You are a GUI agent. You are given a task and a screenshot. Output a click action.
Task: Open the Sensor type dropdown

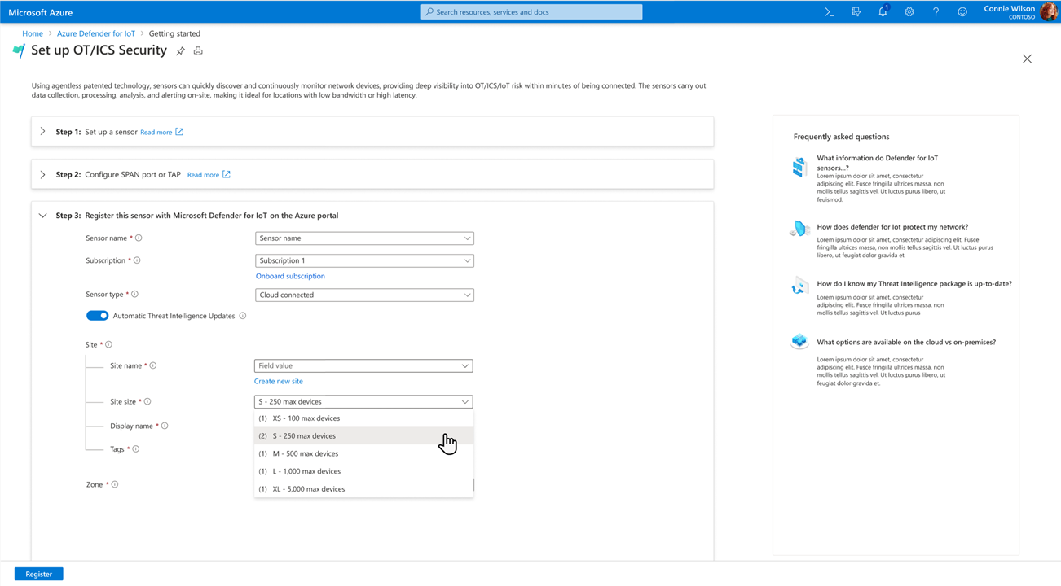(364, 295)
